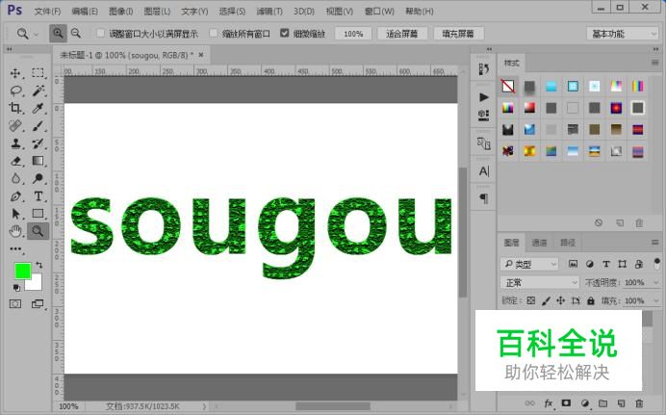Switch to the 路径 tab
Screen dimensions: 666x415
click(568, 243)
